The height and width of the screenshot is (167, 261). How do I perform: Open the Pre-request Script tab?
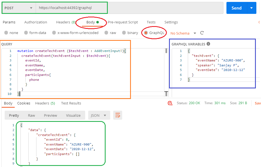coord(123,22)
